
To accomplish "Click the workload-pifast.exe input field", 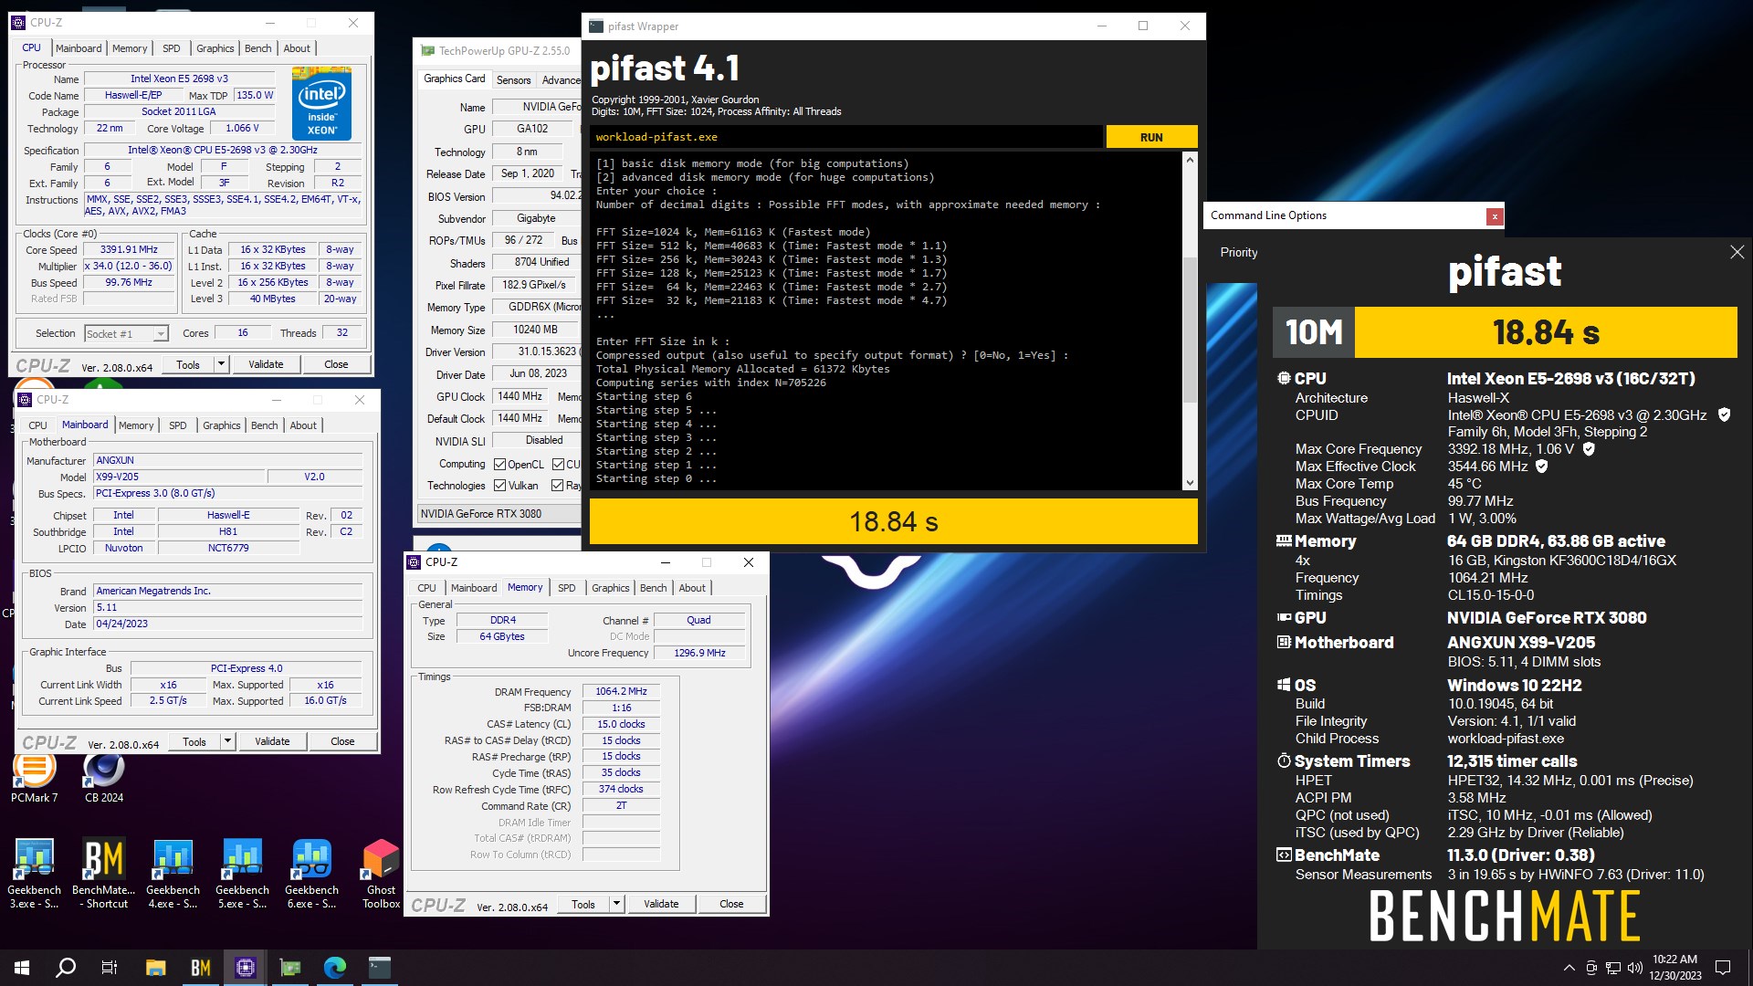I will point(845,137).
